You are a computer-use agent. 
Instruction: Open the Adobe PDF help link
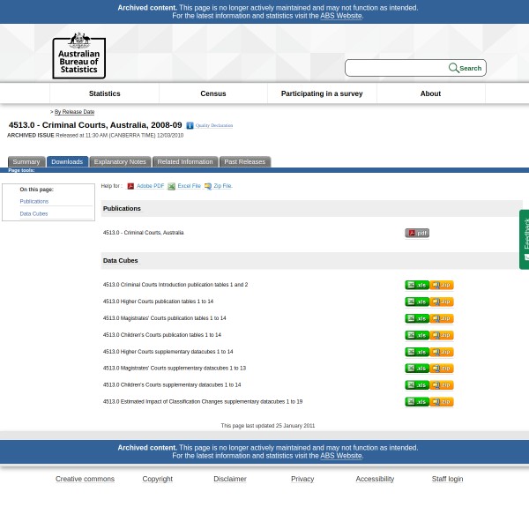(150, 186)
